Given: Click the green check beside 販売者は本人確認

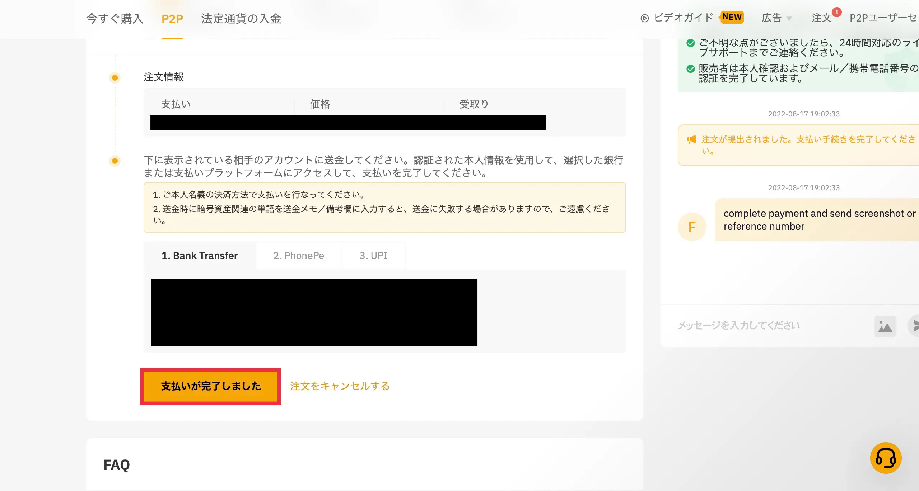Looking at the screenshot, I should click(690, 69).
